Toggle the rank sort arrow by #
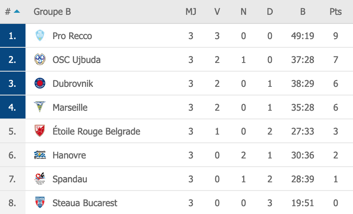 point(17,11)
